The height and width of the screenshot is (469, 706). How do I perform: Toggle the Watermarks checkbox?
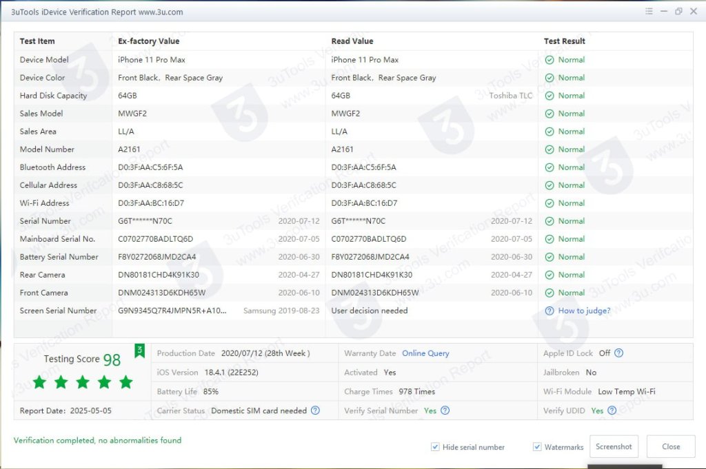pos(536,447)
